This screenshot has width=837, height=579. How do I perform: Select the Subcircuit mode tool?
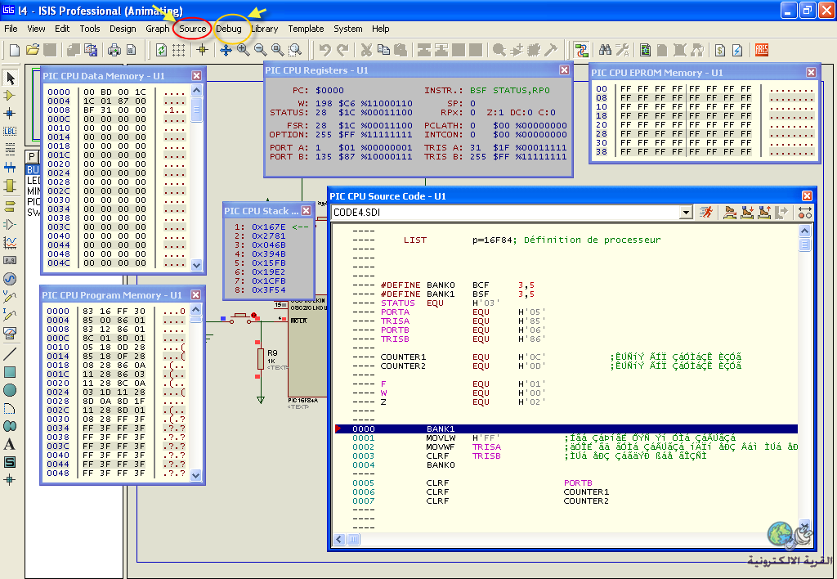(10, 186)
